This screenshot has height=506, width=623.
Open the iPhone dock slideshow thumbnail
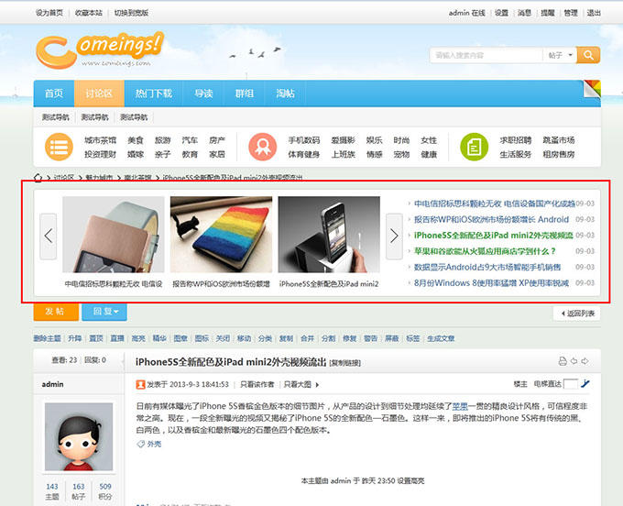[x=329, y=235]
